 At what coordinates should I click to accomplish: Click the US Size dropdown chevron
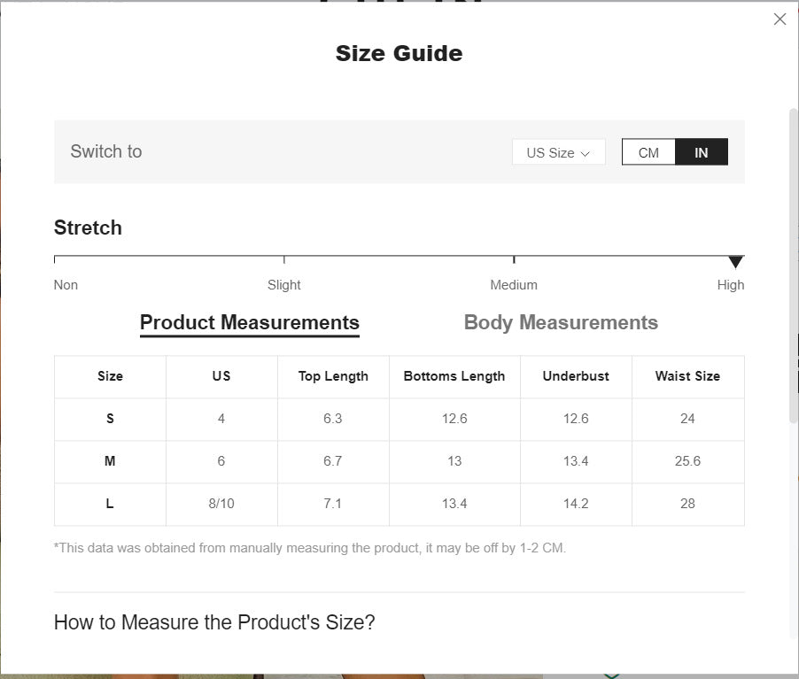coord(586,153)
